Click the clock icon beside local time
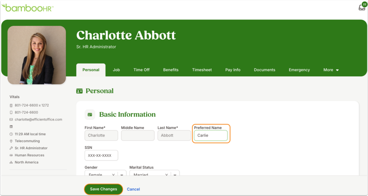Viewport: 368px width, 196px height. (11, 134)
